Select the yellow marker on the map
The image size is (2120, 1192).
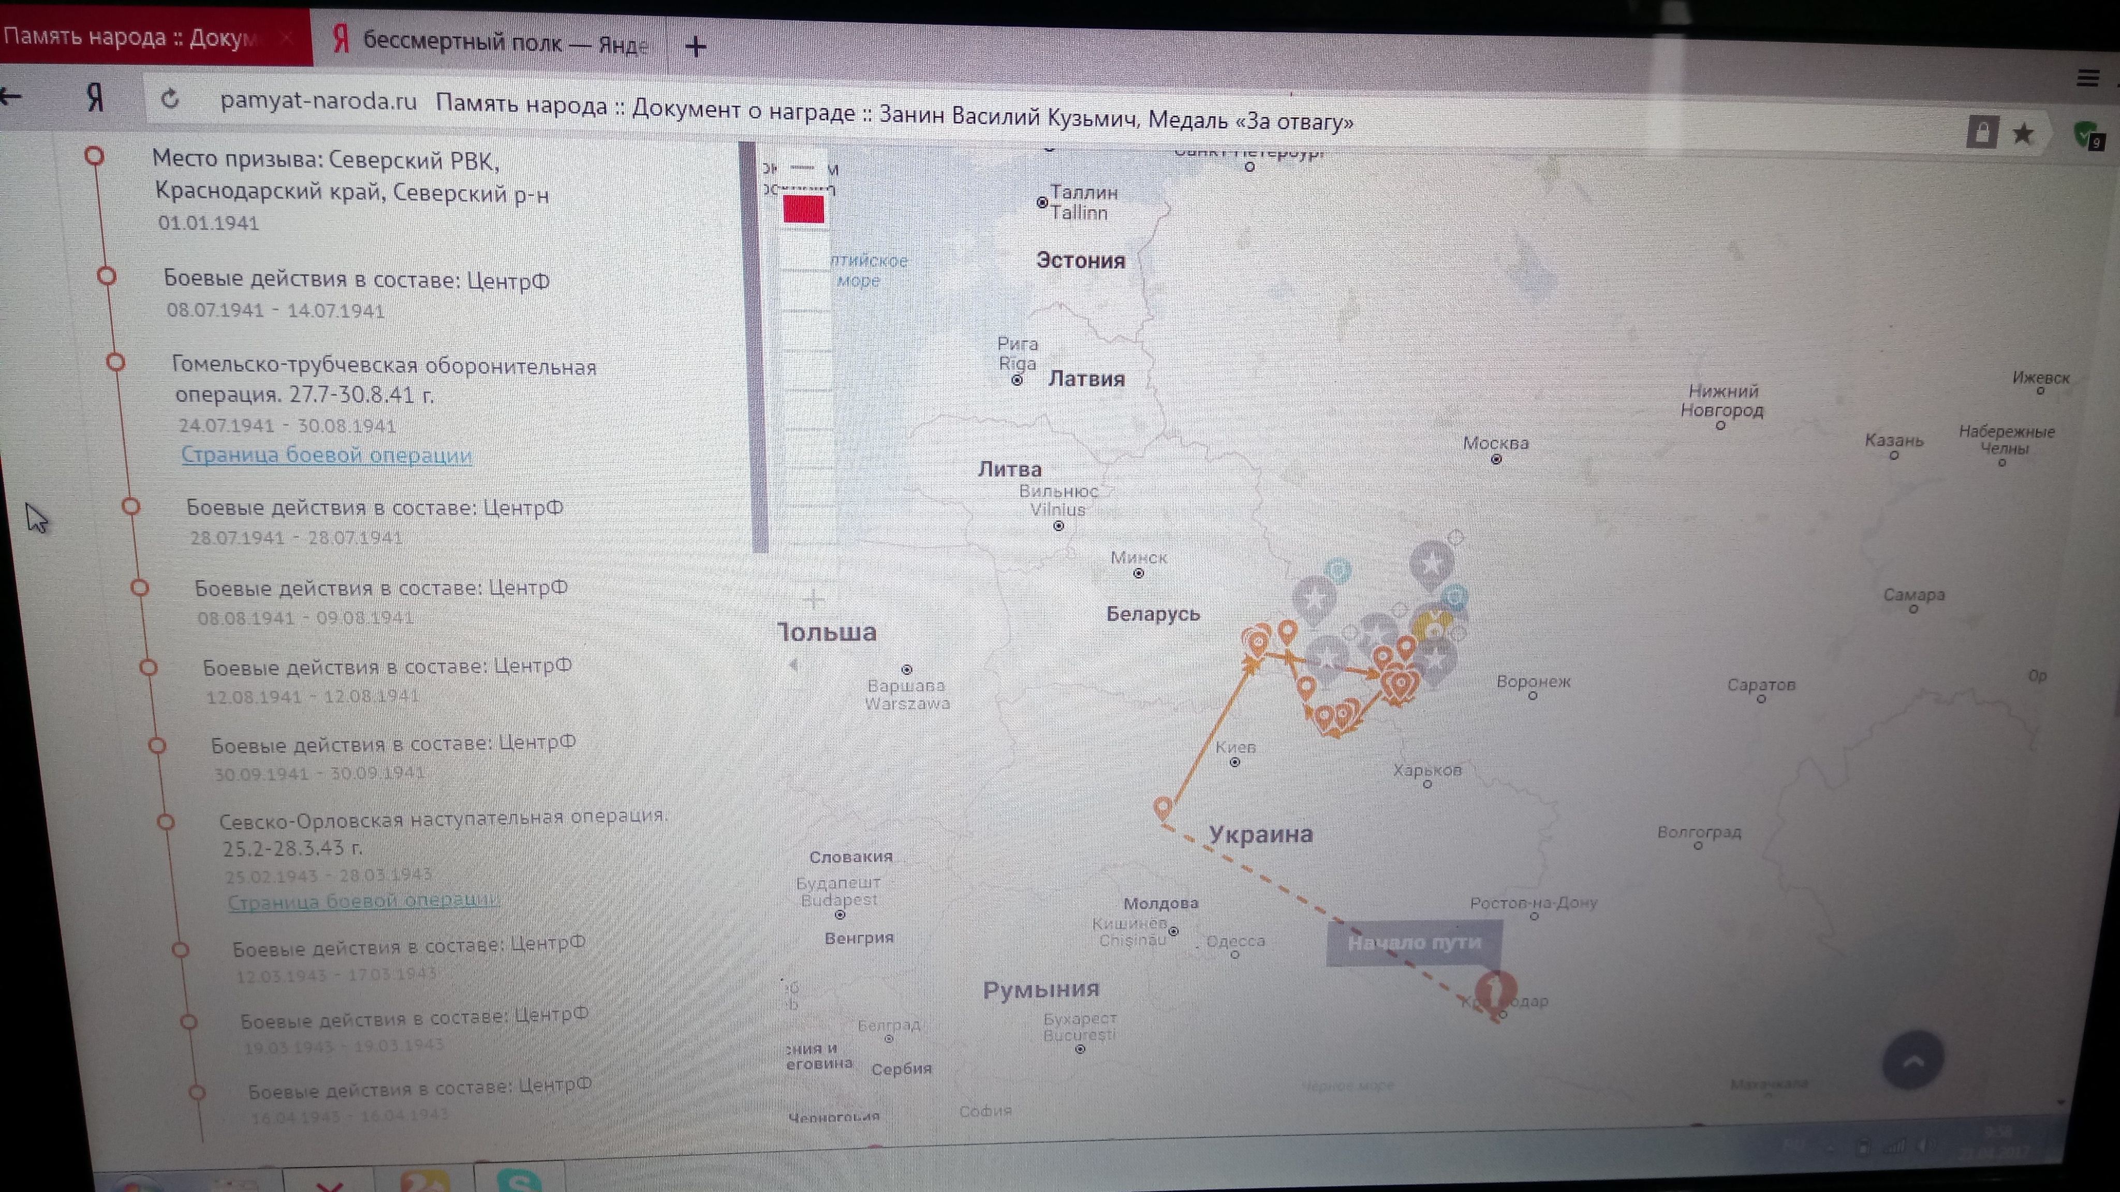click(x=1433, y=625)
